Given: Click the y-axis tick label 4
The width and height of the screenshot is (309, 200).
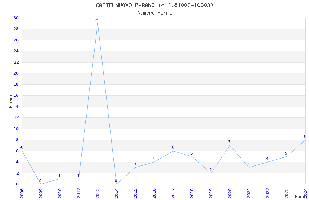Looking at the screenshot, I should coord(17,162).
